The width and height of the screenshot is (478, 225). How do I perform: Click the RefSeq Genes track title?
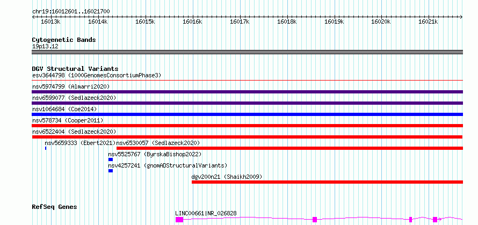tap(54, 207)
